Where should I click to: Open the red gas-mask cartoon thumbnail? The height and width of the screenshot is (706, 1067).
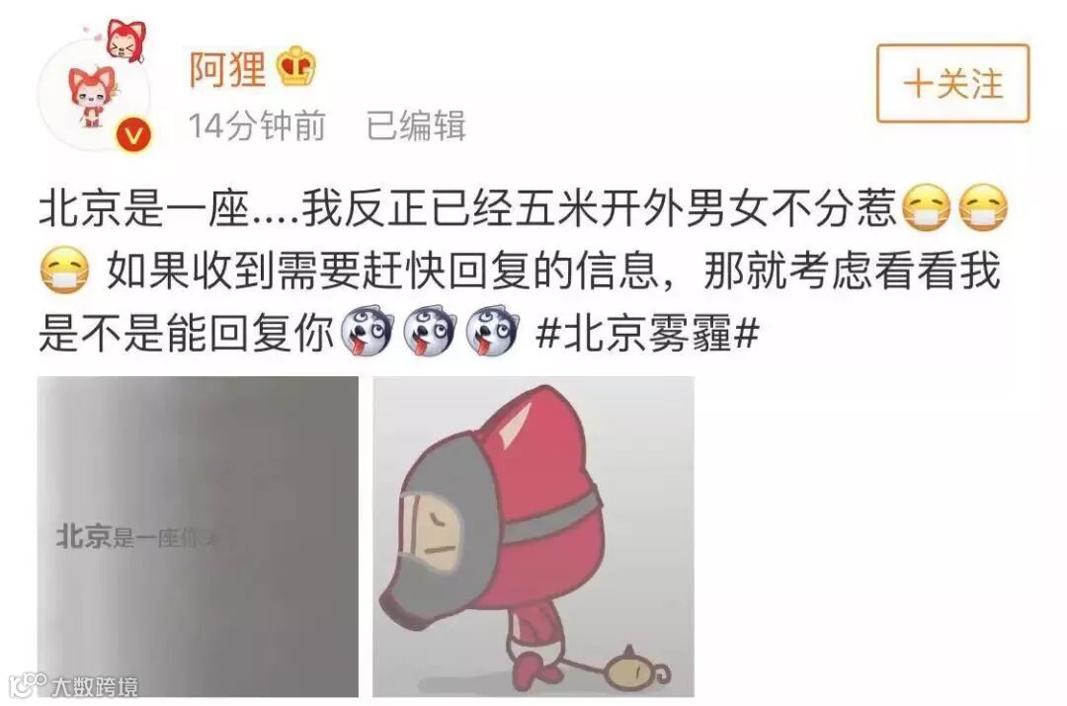[533, 536]
